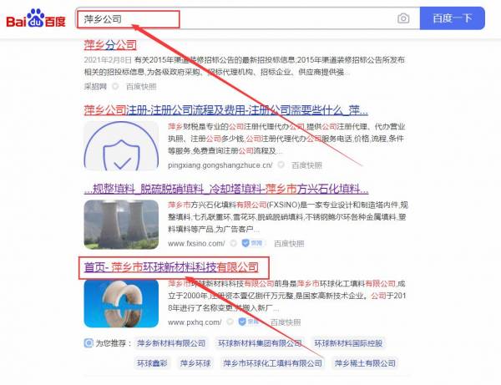Focus the search box containing 萍乡公司

[x=236, y=18]
